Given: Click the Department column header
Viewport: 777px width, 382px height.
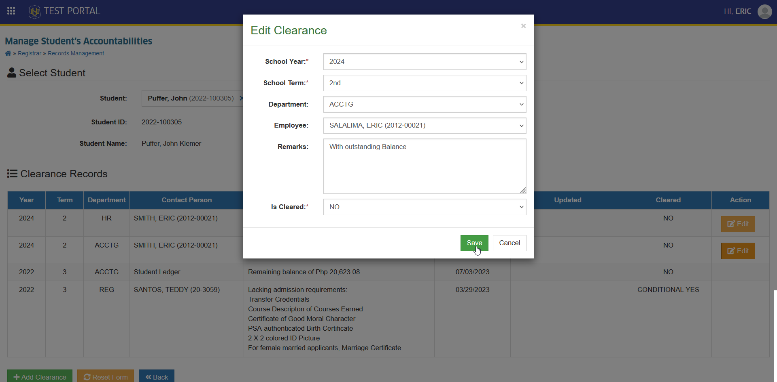Looking at the screenshot, I should click(107, 200).
